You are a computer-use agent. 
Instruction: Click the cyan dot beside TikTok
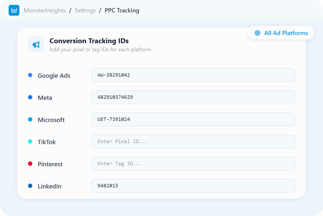coord(30,142)
